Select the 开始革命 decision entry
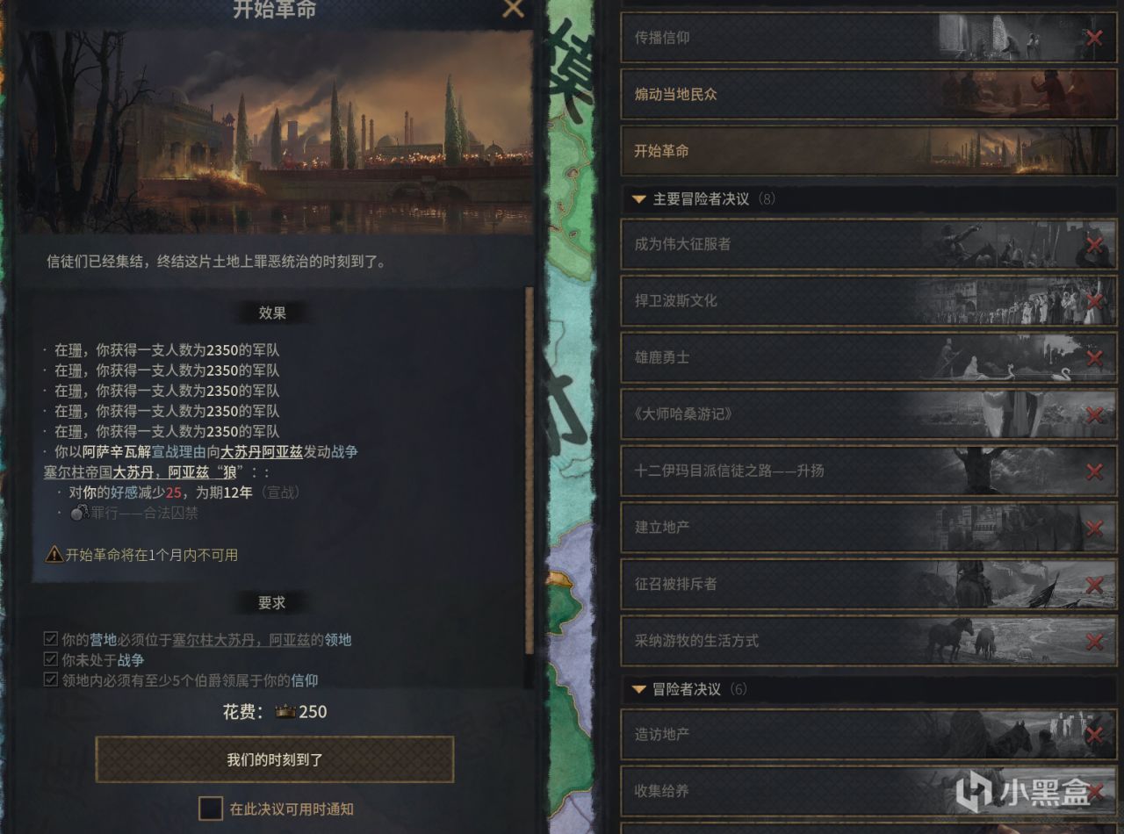 click(868, 151)
